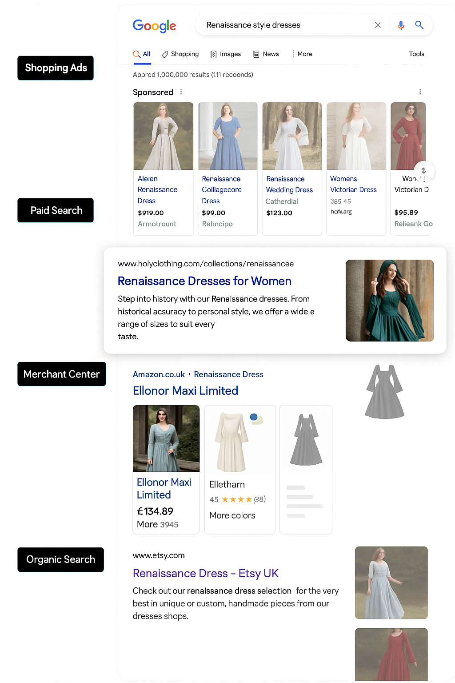
Task: Click More colors on Elletharn card
Action: 232,515
